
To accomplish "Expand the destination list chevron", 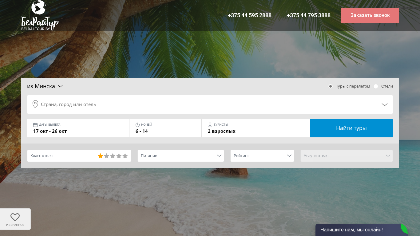I will 385,104.
